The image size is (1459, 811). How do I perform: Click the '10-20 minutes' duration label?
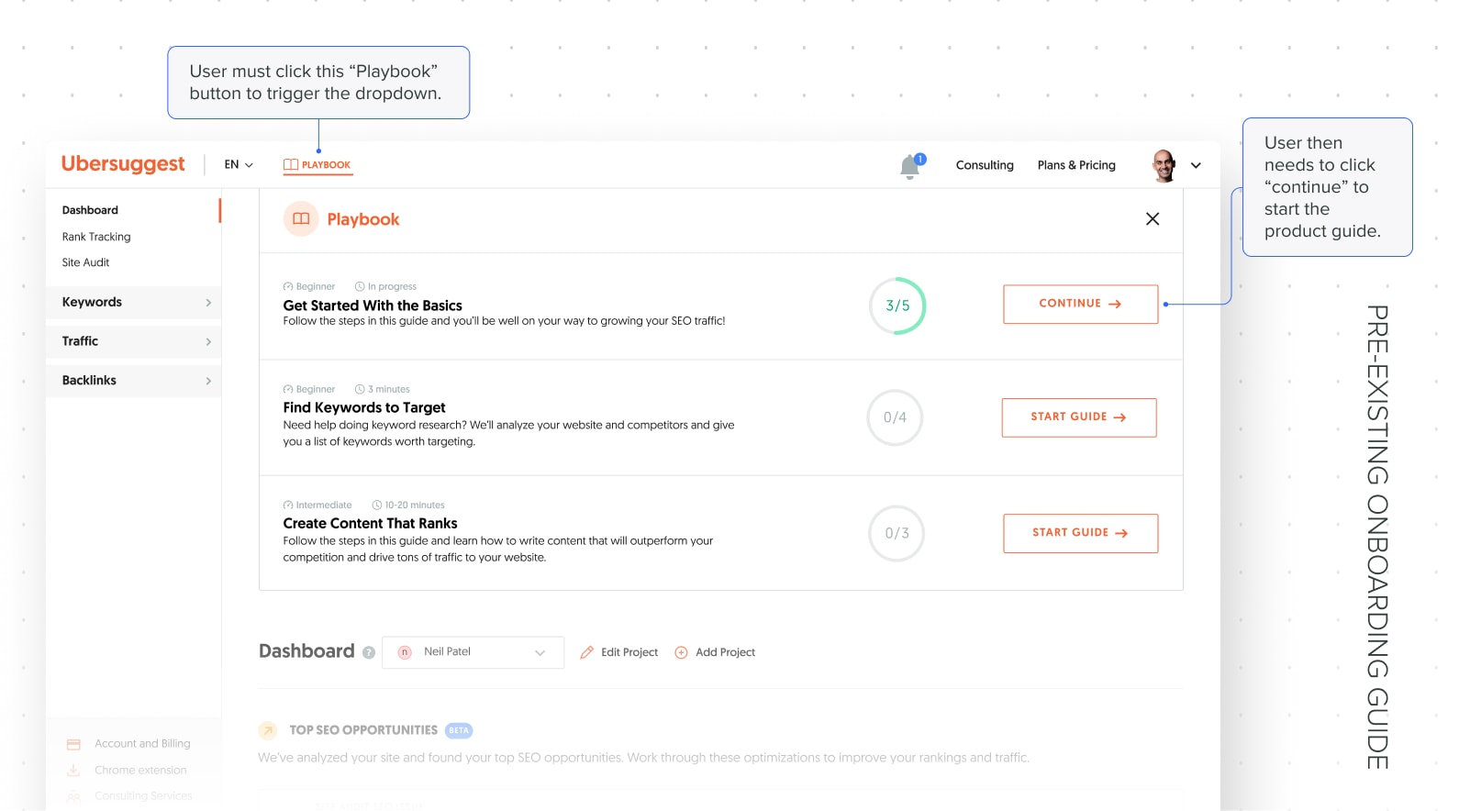point(415,505)
